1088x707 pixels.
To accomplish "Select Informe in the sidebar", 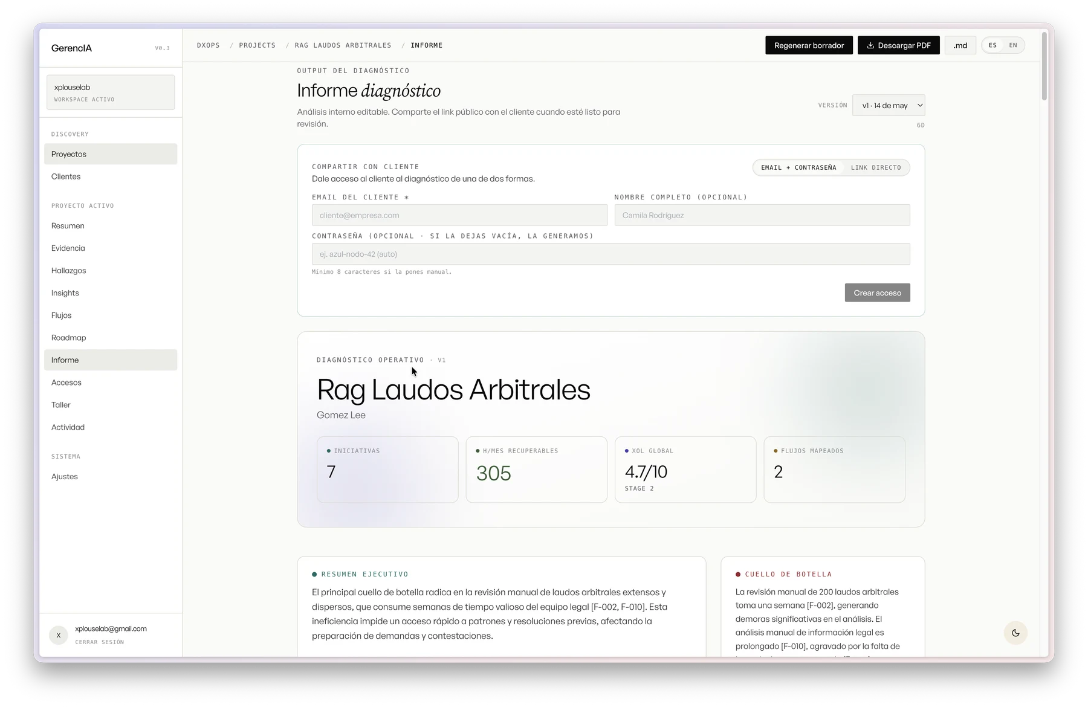I will point(111,360).
